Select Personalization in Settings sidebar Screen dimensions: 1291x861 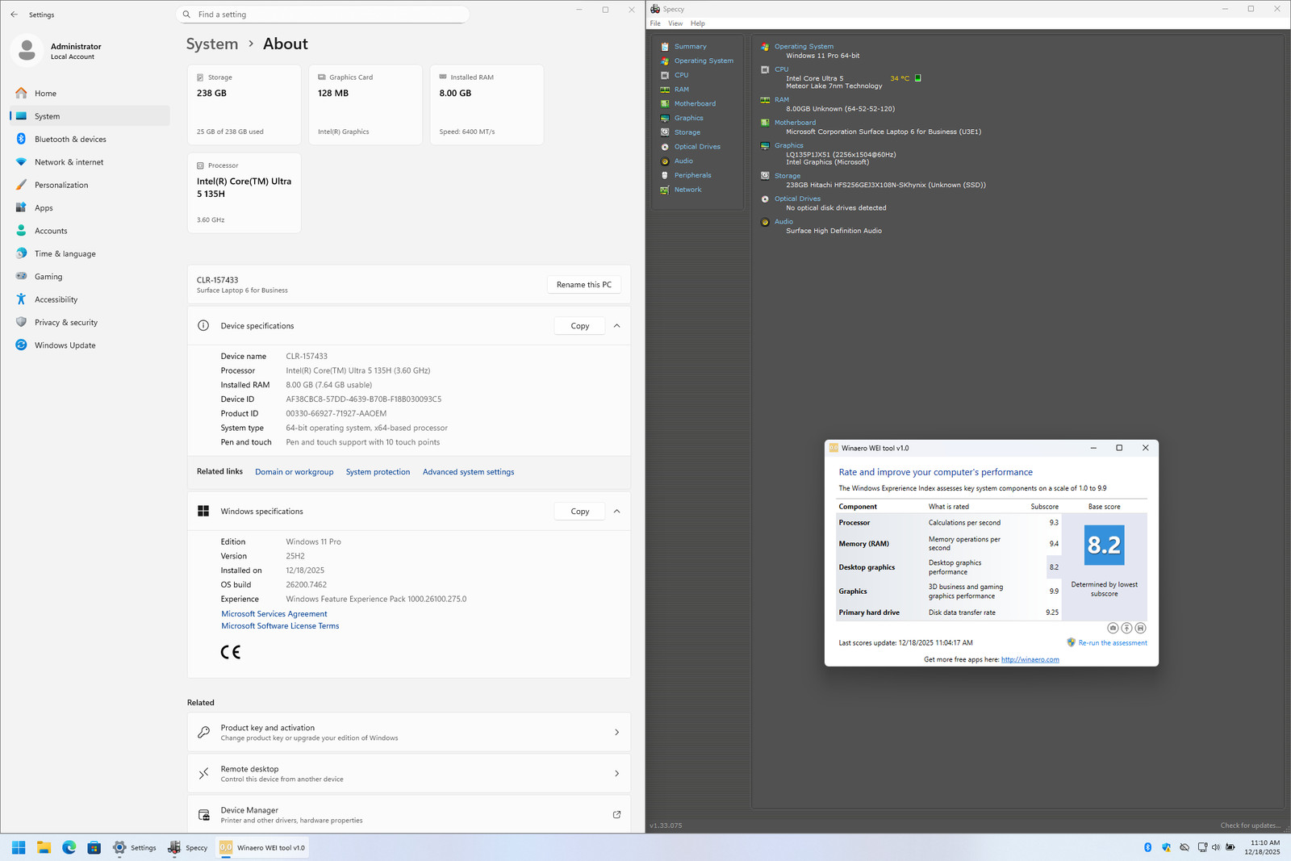90,185
